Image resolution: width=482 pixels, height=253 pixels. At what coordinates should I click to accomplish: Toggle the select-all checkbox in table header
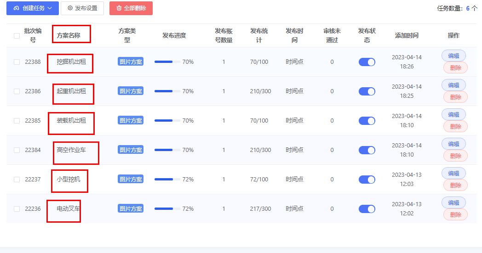point(17,36)
